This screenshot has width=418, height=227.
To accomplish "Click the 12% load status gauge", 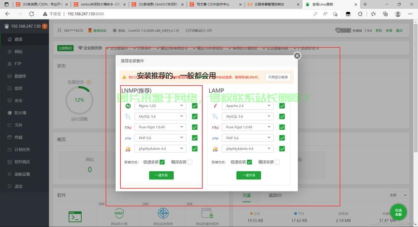I will coord(79,100).
